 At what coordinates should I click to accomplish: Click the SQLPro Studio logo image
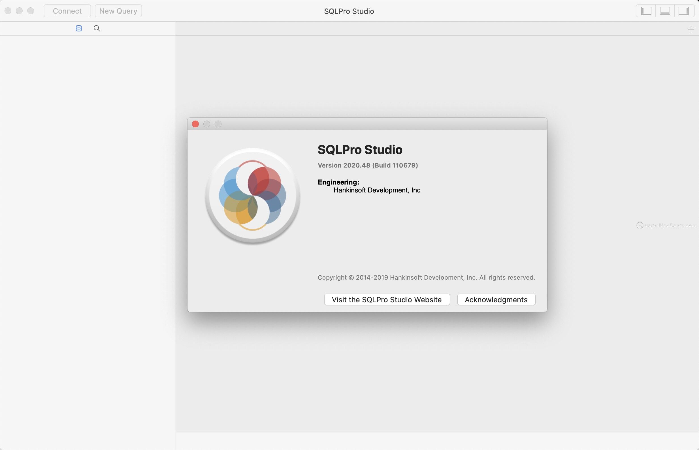tap(253, 196)
